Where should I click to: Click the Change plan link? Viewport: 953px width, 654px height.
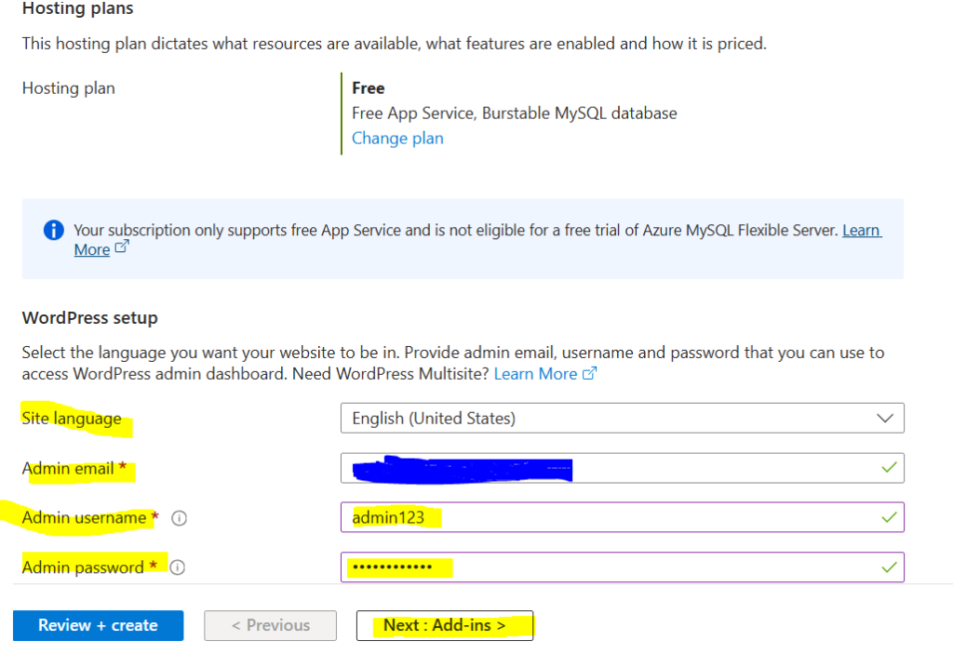(x=397, y=139)
